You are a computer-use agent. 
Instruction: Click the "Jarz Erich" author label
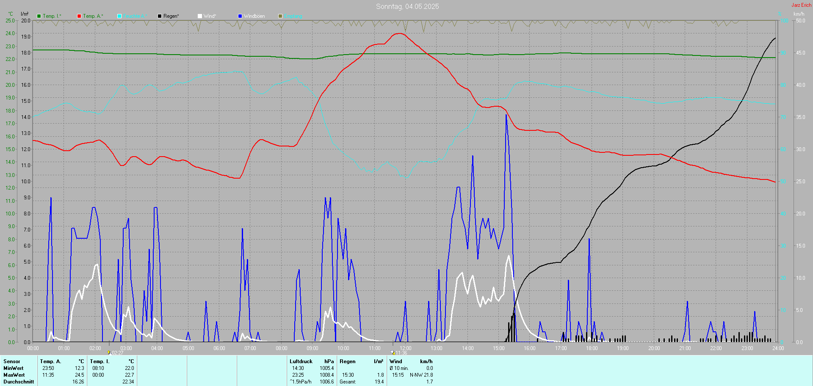coord(802,5)
